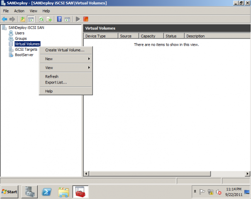
Task: Select the iSCSI Targets tree node
Action: 26,49
